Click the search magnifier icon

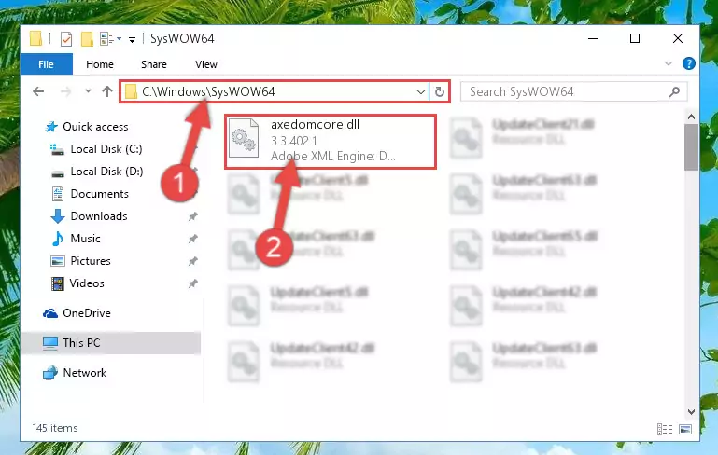tap(674, 92)
